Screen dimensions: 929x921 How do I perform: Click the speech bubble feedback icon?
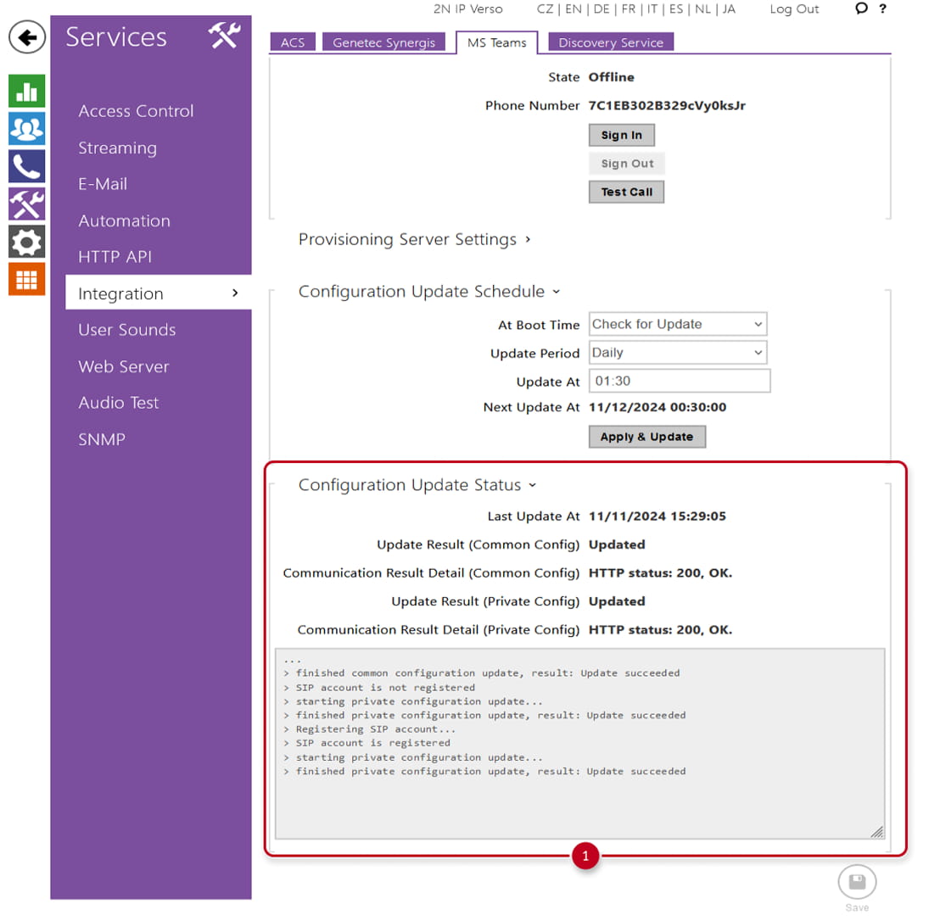pyautogui.click(x=861, y=8)
